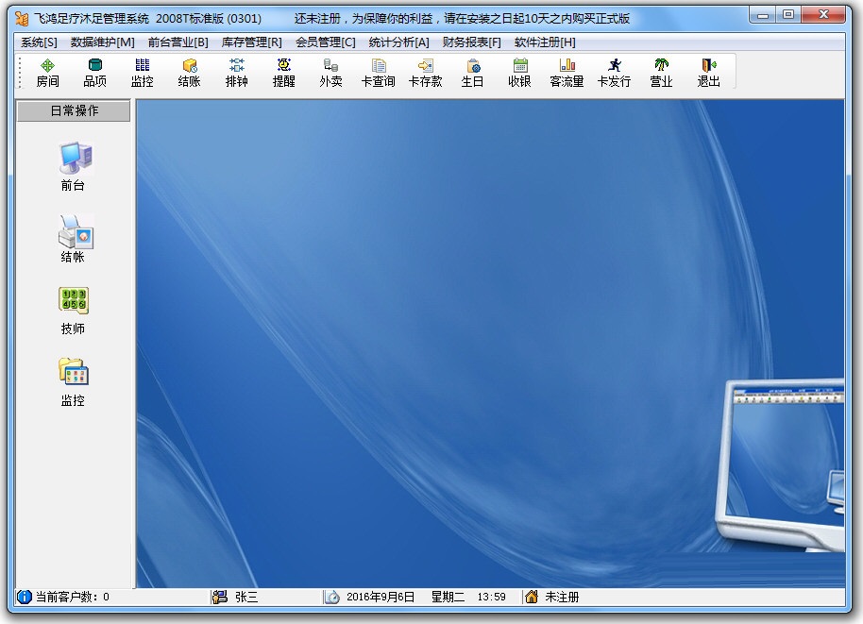The width and height of the screenshot is (863, 624).
Task: Click the clock icon in the status bar
Action: tap(331, 597)
